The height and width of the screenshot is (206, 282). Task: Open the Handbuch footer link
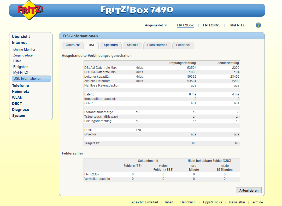point(188,202)
